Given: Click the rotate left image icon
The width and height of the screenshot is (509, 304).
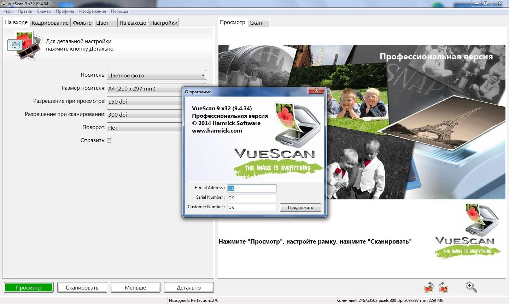Looking at the screenshot, I should pyautogui.click(x=428, y=287).
